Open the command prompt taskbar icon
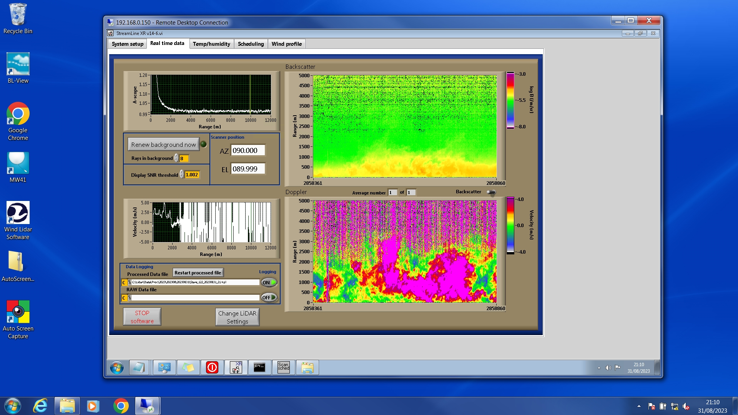This screenshot has height=415, width=738. pos(259,367)
